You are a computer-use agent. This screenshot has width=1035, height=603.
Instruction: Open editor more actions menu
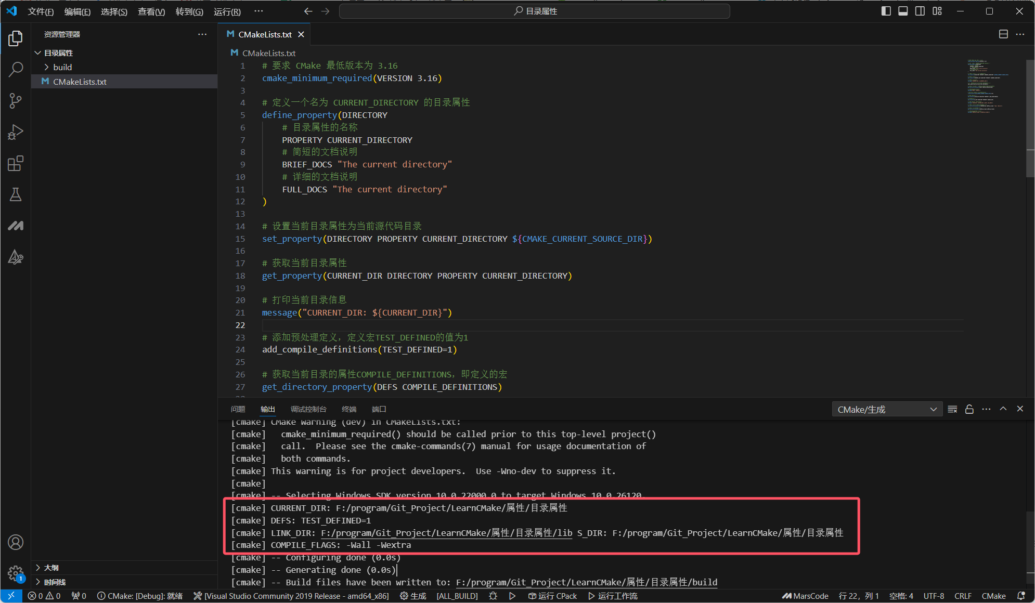1020,34
